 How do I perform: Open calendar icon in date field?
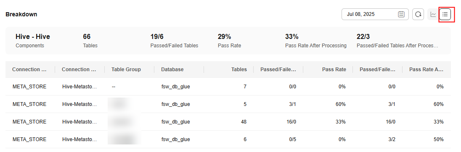click(x=401, y=14)
